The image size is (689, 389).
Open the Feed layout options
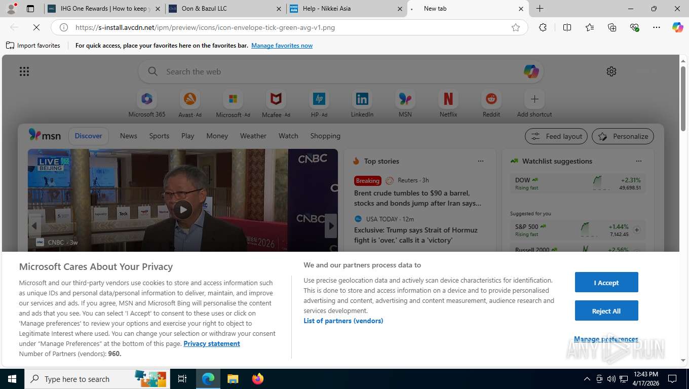point(556,136)
